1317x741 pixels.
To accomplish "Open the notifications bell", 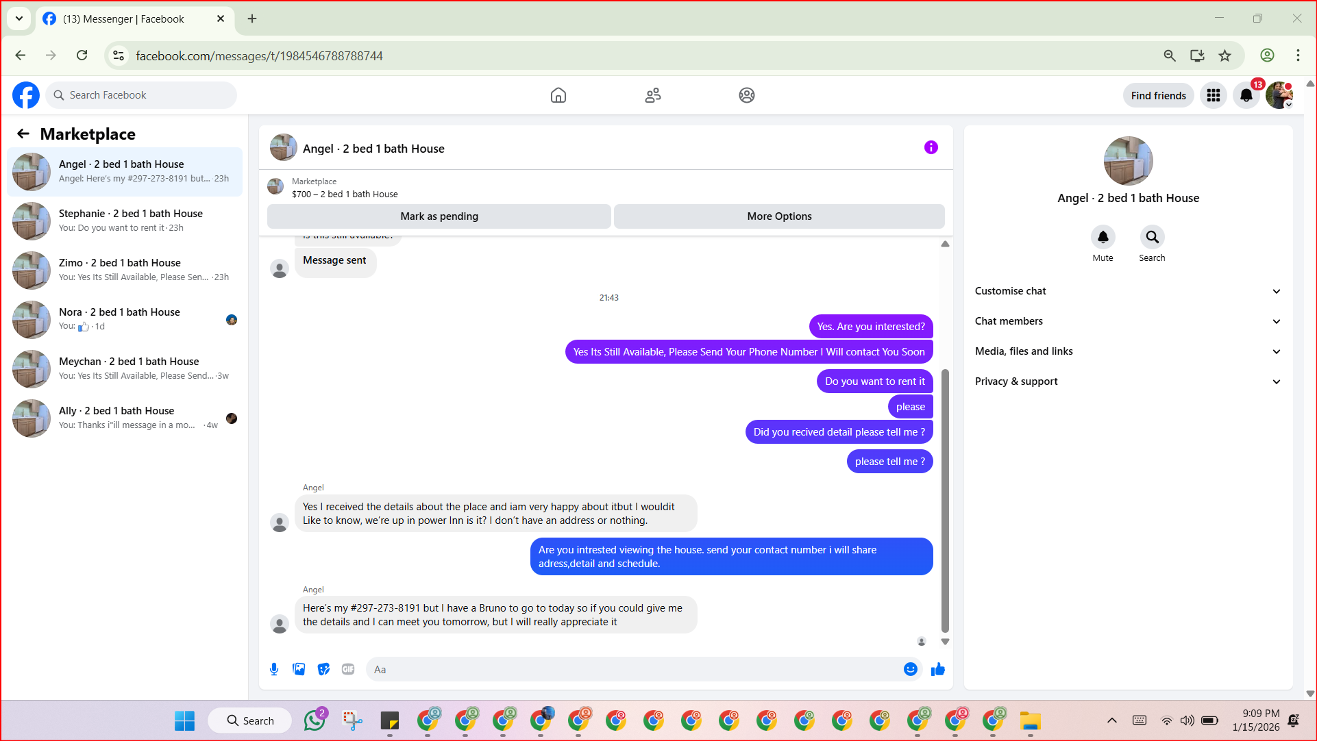I will (x=1246, y=95).
